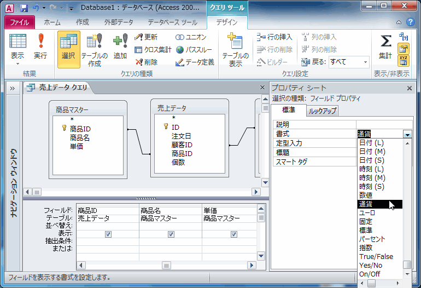Select the 選択 query type button
Viewport: 421px width, 288px height.
(x=68, y=49)
